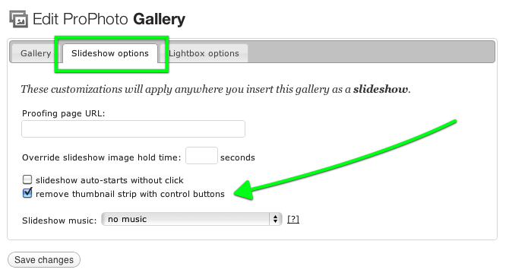Open the Slideshow music dropdown

click(191, 219)
